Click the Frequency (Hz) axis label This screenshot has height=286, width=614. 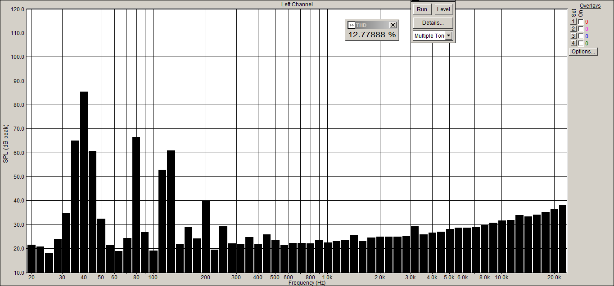307,283
